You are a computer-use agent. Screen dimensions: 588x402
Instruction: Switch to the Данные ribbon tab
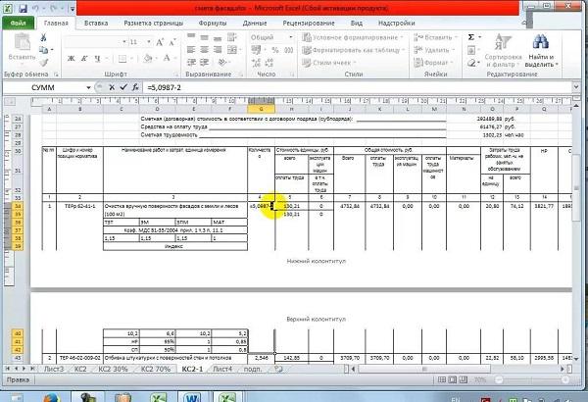[x=255, y=23]
